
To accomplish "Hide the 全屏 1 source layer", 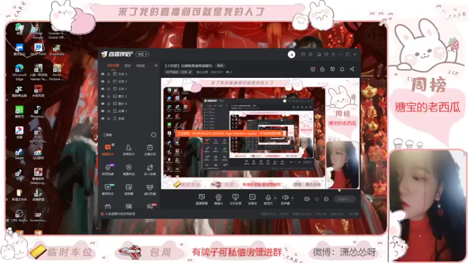I will (x=103, y=111).
